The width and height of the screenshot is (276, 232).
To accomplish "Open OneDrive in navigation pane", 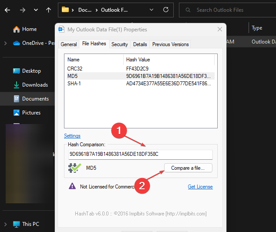I will (x=34, y=43).
